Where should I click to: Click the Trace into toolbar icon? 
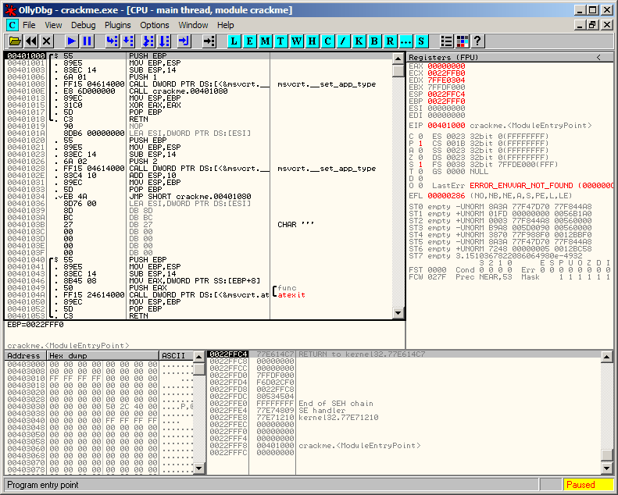point(148,41)
